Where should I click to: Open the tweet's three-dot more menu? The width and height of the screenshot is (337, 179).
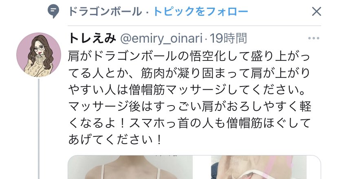(314, 38)
